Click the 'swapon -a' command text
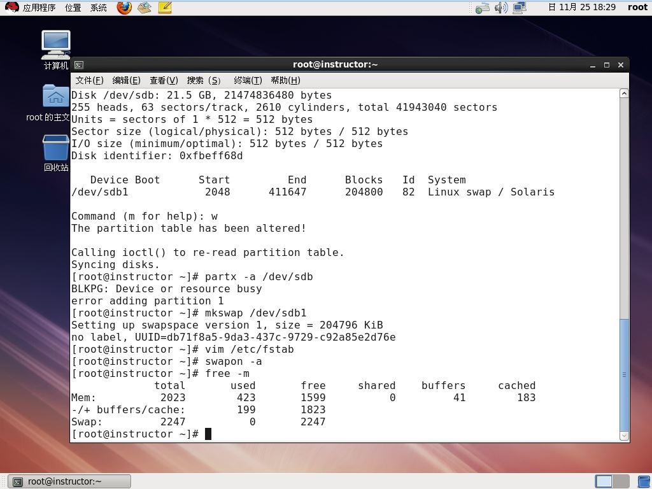Viewport: 652px width, 489px height. [x=233, y=362]
